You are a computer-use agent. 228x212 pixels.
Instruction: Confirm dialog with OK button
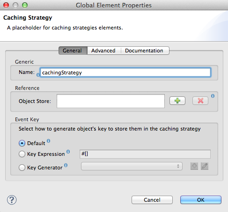pyautogui.click(x=201, y=200)
